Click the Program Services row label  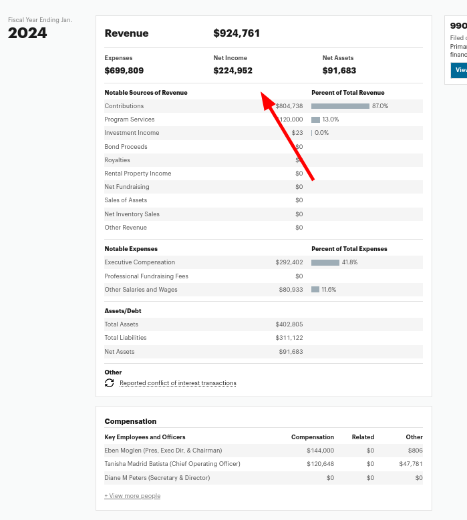[130, 119]
